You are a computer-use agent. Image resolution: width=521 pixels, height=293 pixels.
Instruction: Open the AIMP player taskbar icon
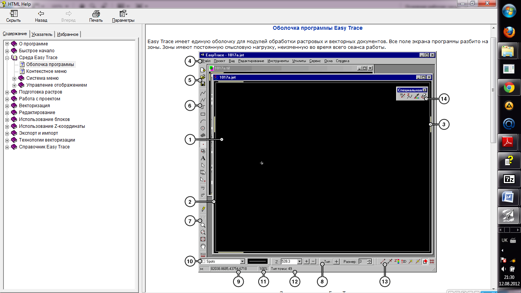[510, 106]
